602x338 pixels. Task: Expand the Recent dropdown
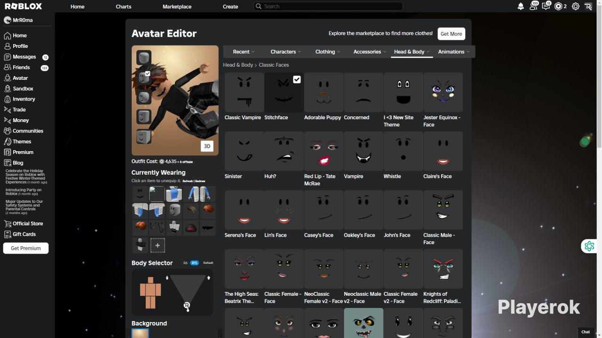coord(244,52)
